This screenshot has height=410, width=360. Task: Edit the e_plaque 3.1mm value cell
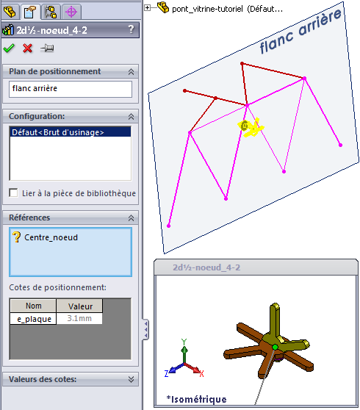click(79, 318)
